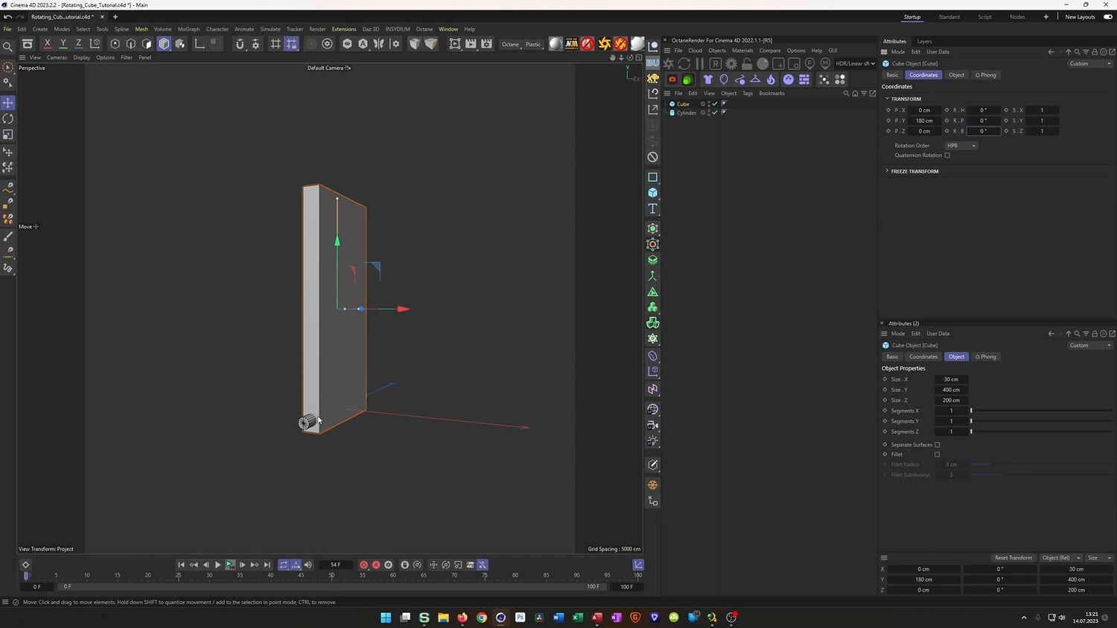This screenshot has width=1117, height=628.
Task: Click the Plastic button in toolbar
Action: pyautogui.click(x=533, y=45)
